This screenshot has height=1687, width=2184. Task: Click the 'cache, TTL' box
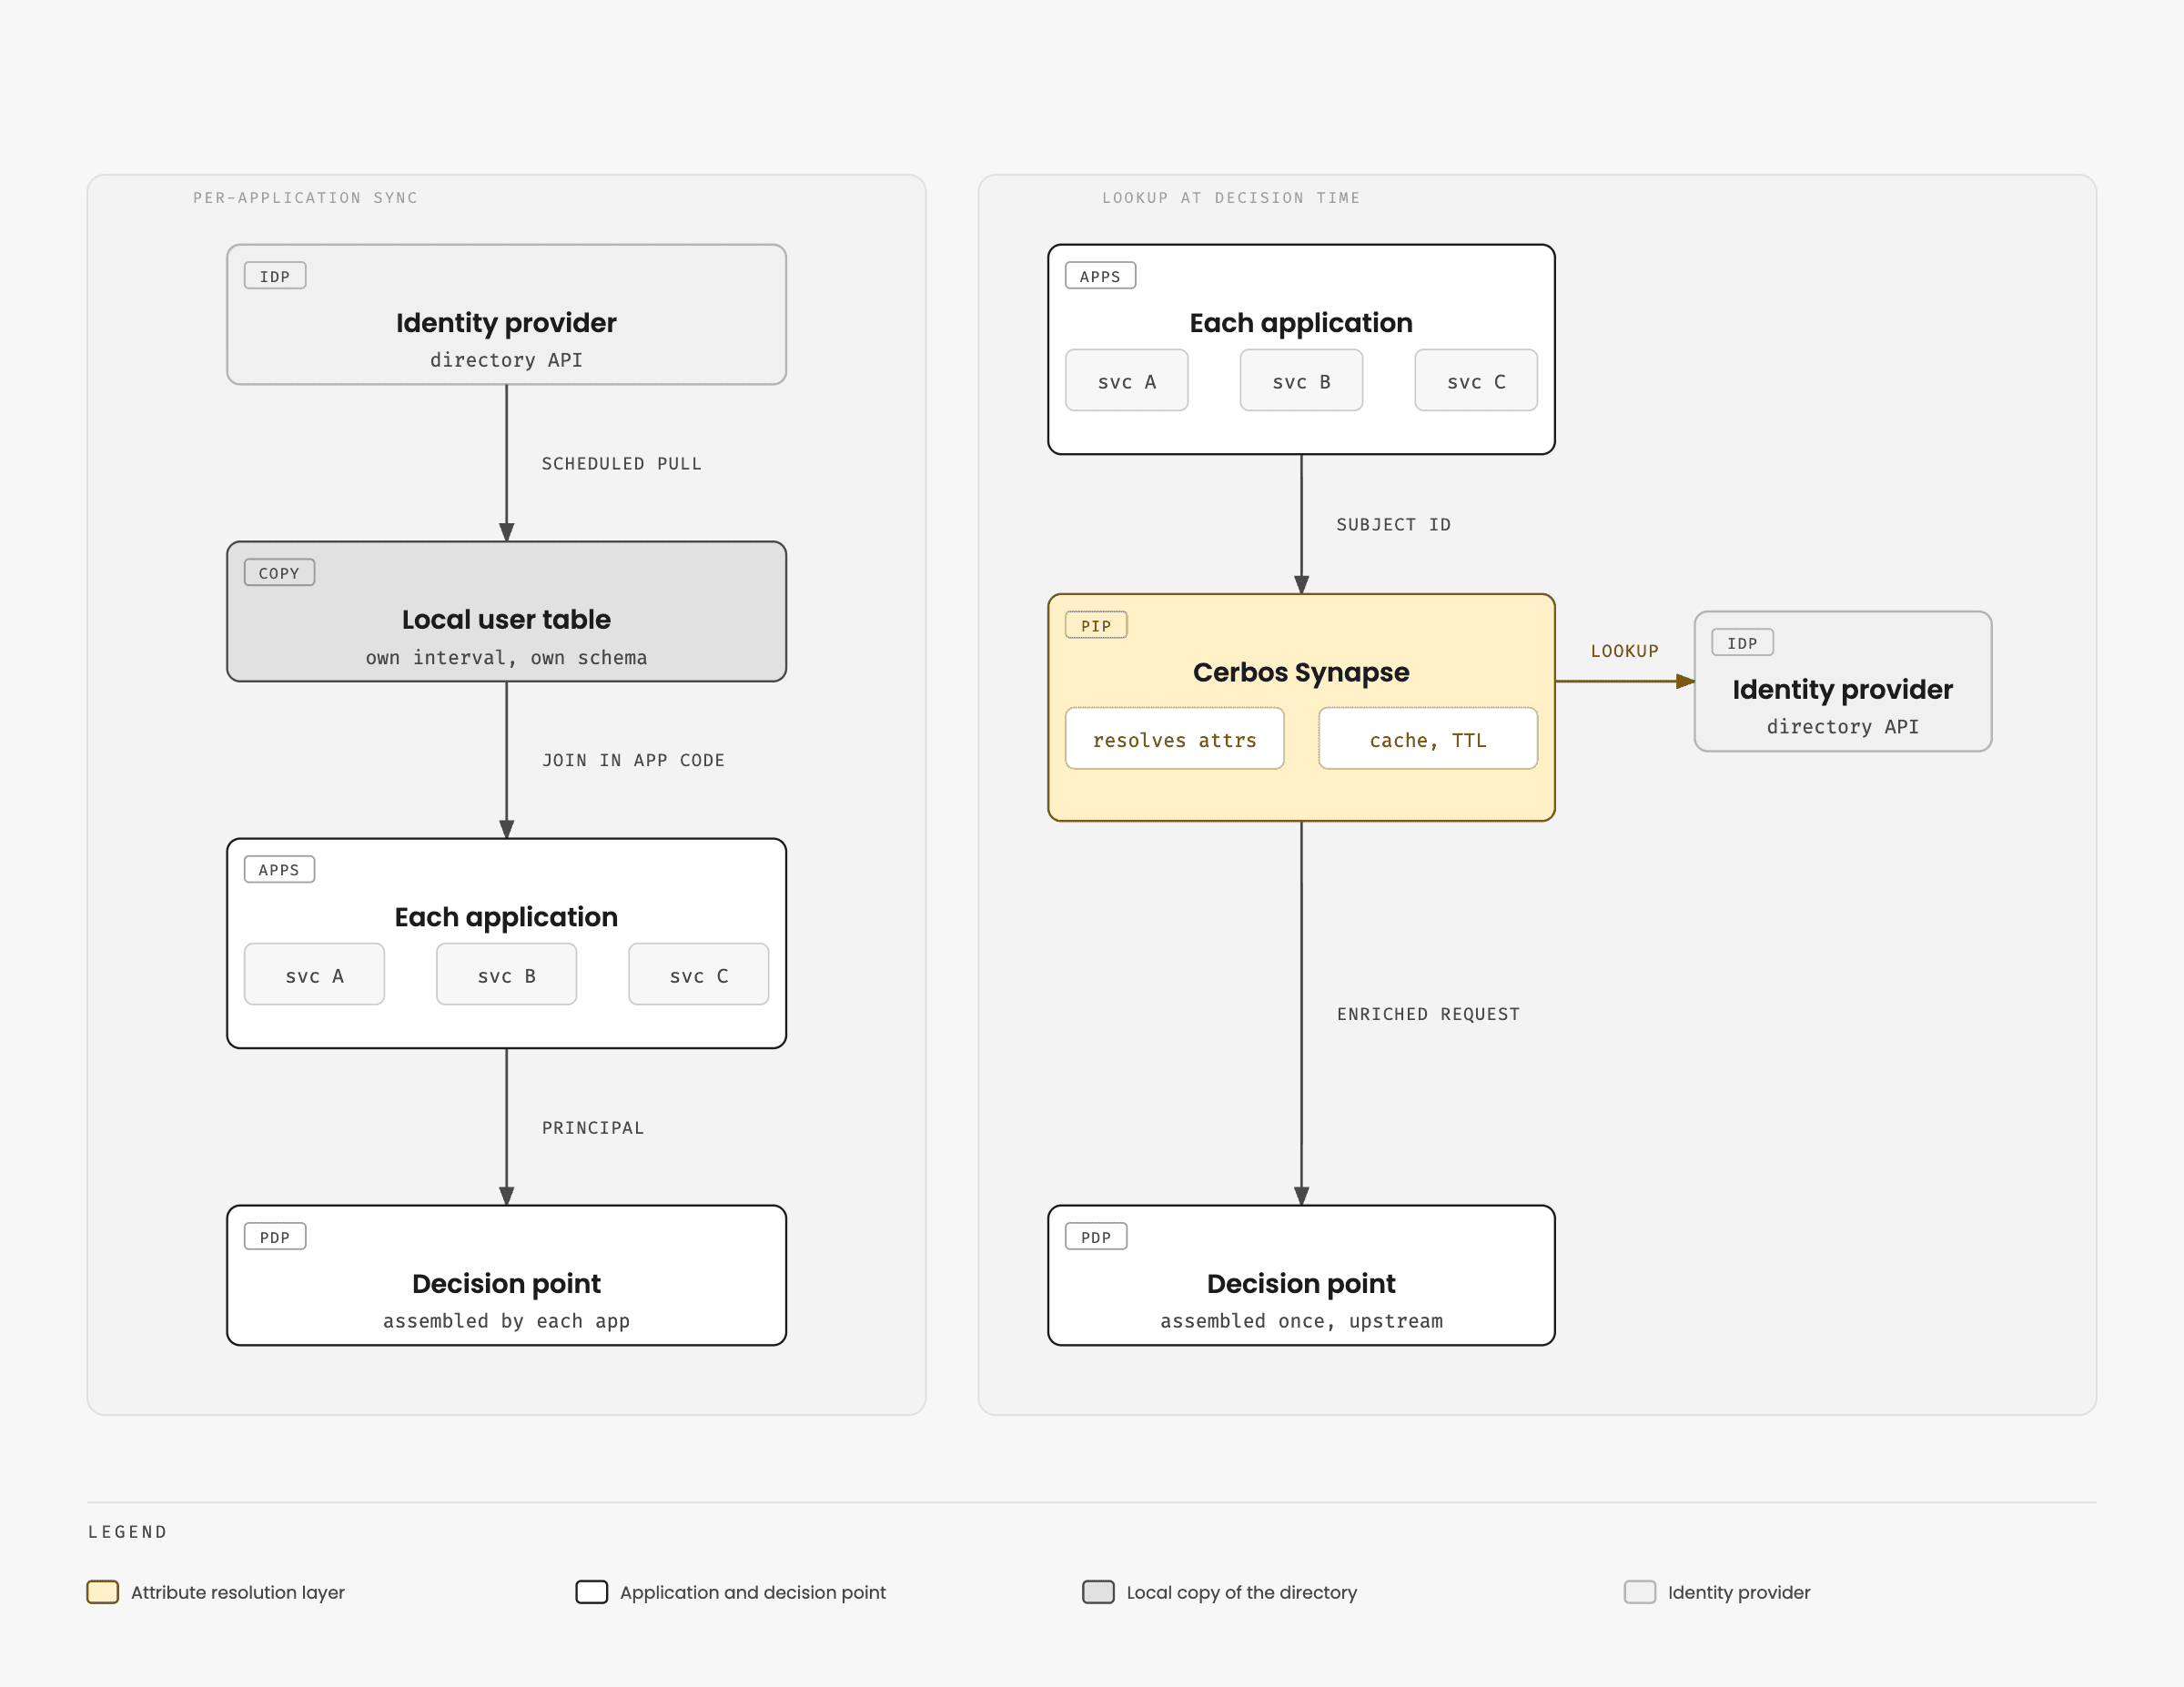pos(1427,739)
